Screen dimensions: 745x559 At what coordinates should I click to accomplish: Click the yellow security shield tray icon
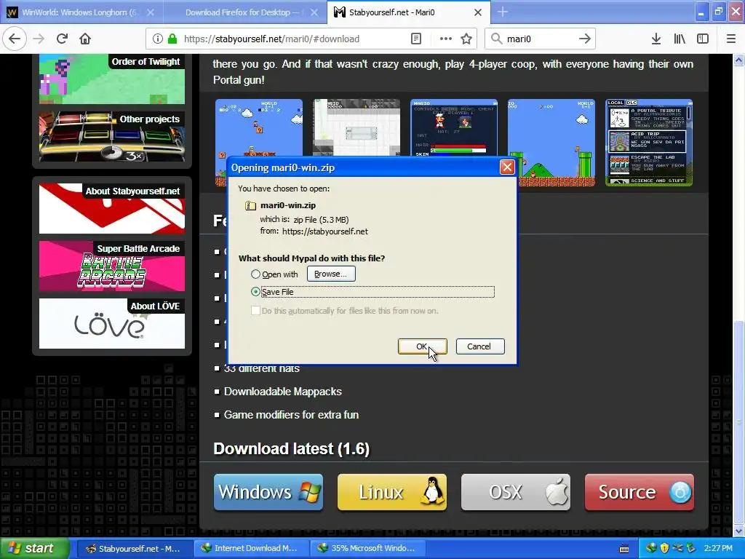pos(664,548)
